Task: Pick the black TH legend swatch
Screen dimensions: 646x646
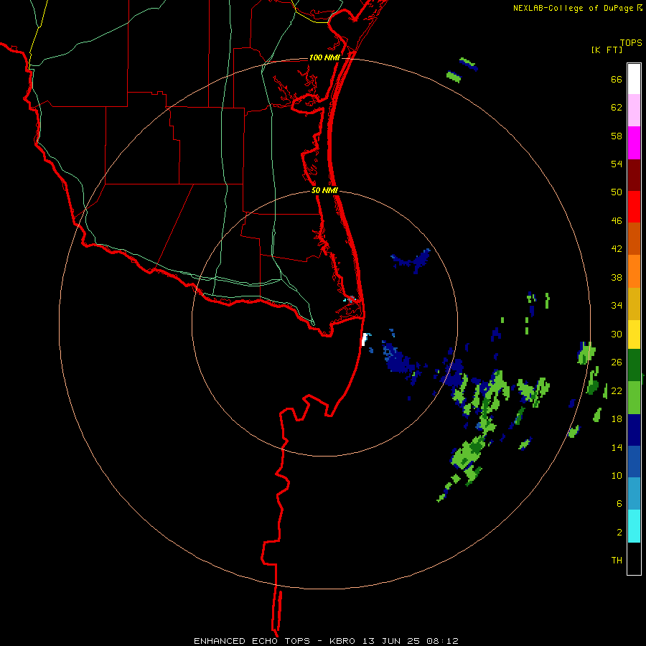Action: tap(634, 558)
